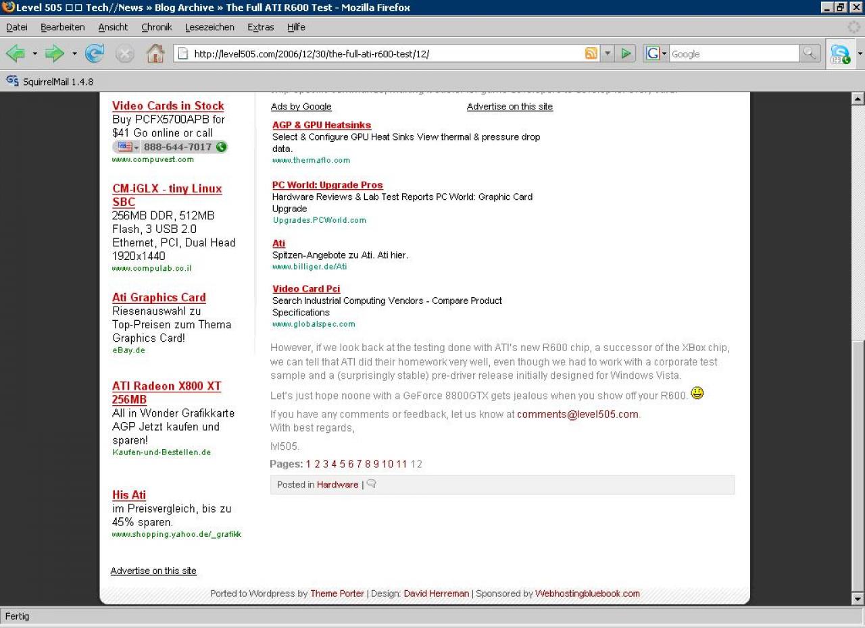Click the address bar URL field

click(387, 54)
